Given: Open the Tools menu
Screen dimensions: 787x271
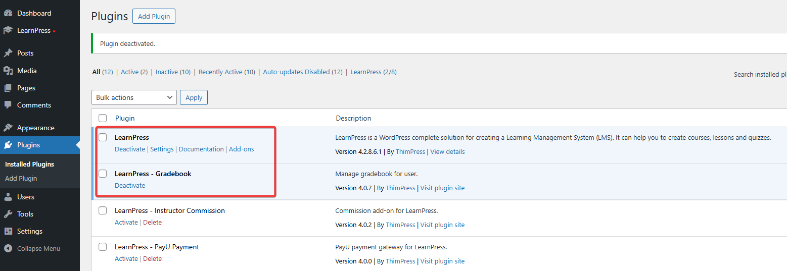Looking at the screenshot, I should 40,214.
